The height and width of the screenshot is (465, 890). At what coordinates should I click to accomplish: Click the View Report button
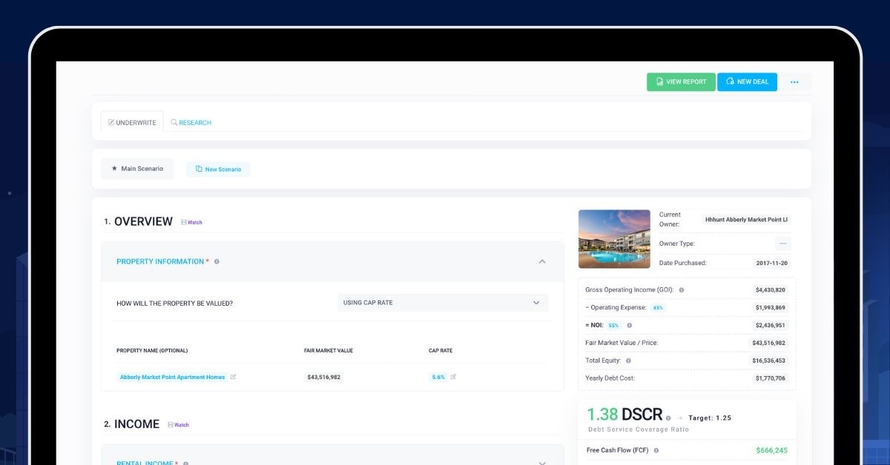click(x=681, y=82)
